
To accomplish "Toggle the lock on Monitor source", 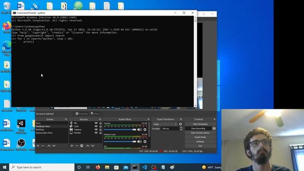I will point(100,133).
